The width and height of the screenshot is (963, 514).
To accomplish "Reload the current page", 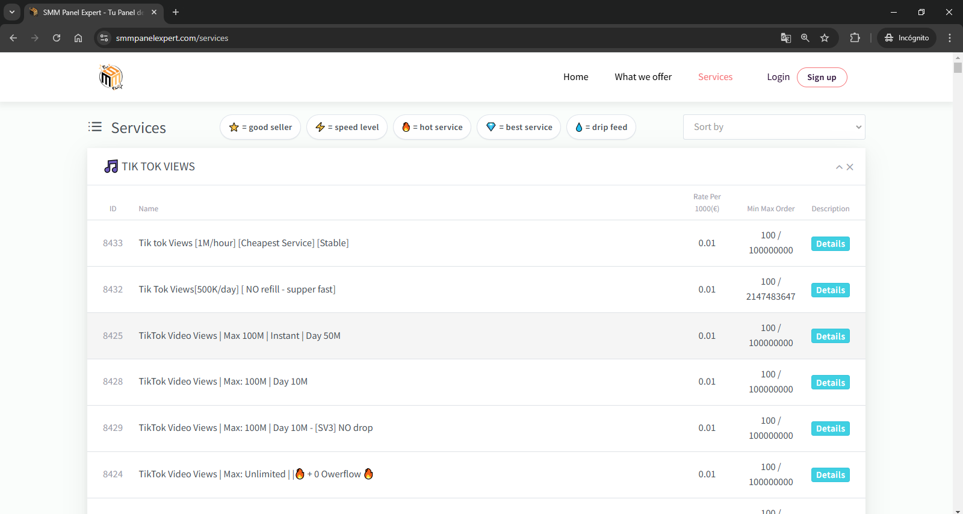I will click(x=57, y=38).
